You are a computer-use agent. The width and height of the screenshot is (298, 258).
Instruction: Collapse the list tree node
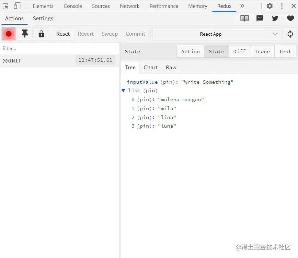[x=124, y=91]
